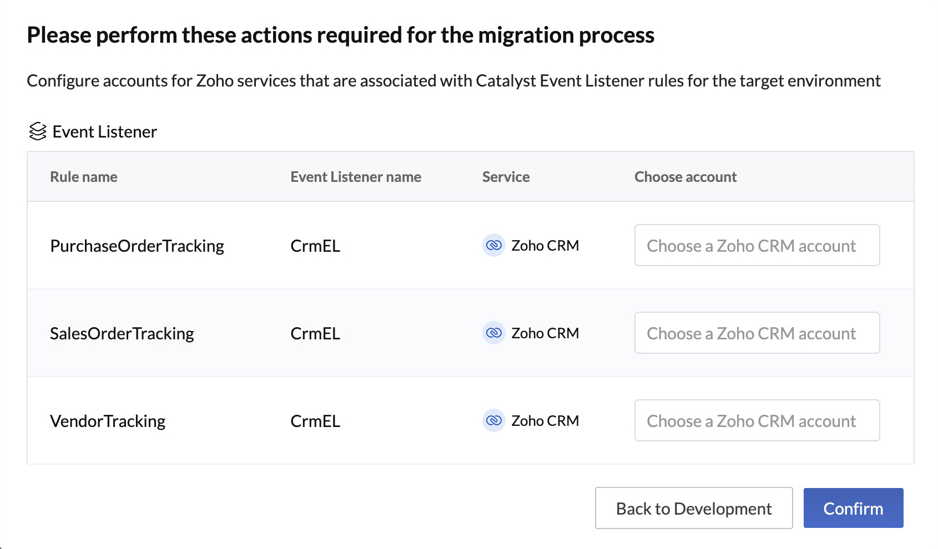
Task: Select the VendorTracking rule name
Action: (x=108, y=421)
